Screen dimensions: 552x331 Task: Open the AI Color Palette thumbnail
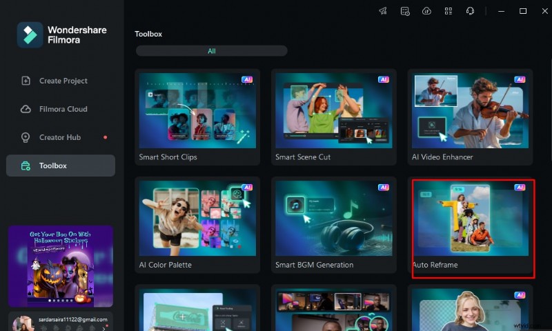click(197, 219)
